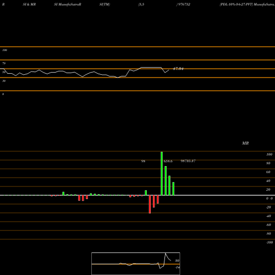Select the tallest green MR bar
275x275 pixels.
click(x=162, y=173)
